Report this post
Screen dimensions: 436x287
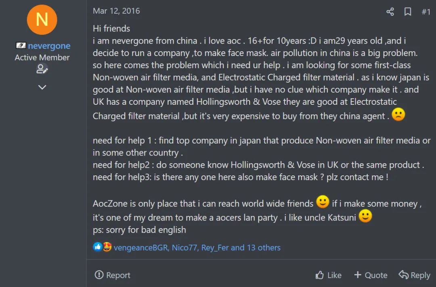click(113, 275)
